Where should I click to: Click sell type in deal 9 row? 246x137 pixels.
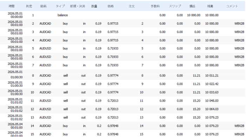(66, 84)
